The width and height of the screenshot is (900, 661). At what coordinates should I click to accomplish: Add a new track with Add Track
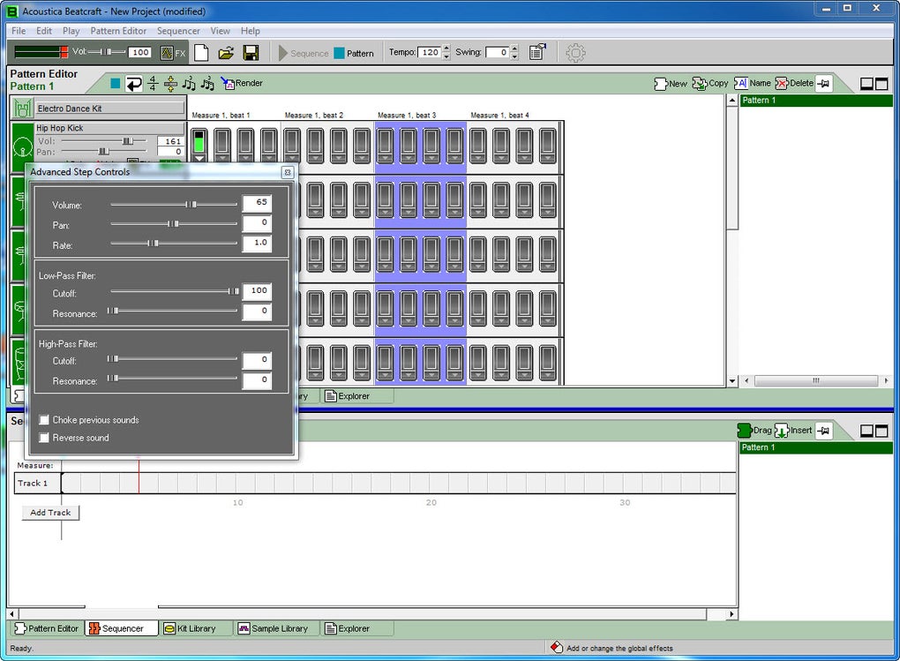pyautogui.click(x=50, y=512)
